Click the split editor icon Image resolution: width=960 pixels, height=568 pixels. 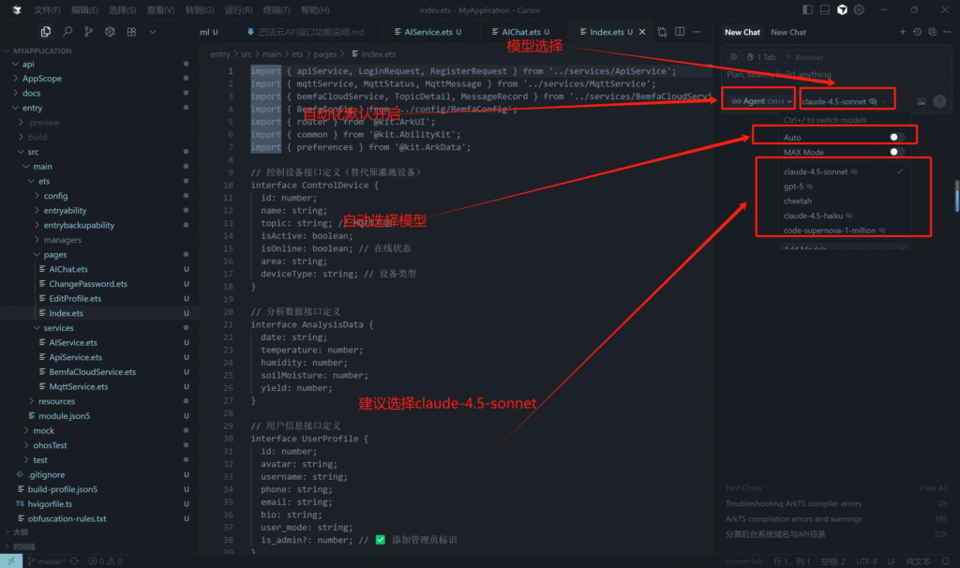click(678, 32)
